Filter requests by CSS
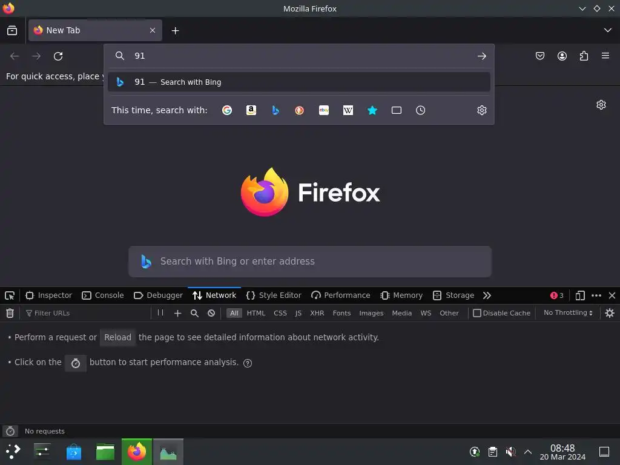This screenshot has width=620, height=465. 280,313
